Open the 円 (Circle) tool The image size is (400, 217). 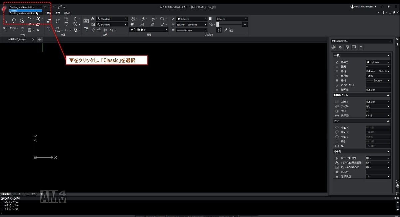click(x=22, y=21)
